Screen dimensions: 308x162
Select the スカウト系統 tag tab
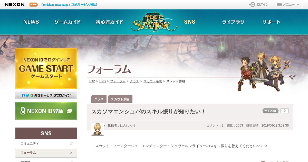pos(120,99)
